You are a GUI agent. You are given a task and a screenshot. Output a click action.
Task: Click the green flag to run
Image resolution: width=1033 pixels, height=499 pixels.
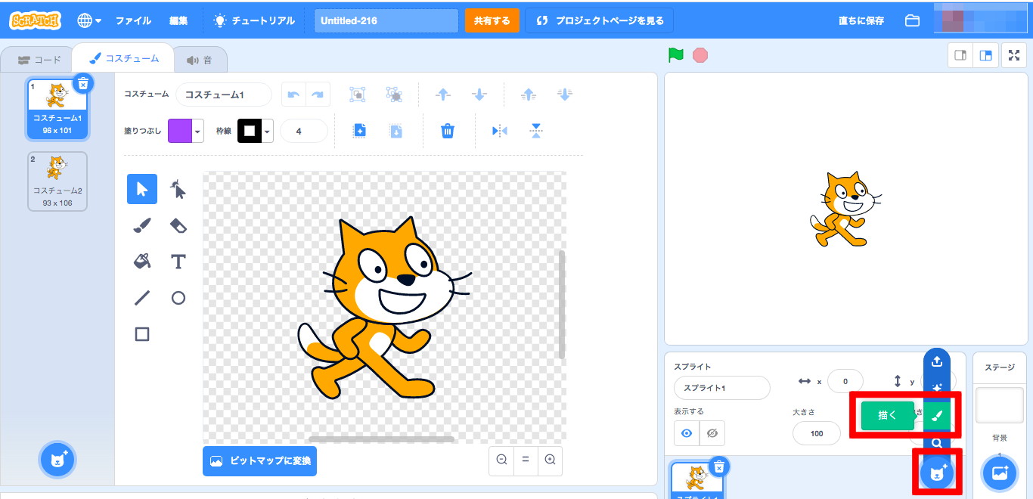(676, 55)
